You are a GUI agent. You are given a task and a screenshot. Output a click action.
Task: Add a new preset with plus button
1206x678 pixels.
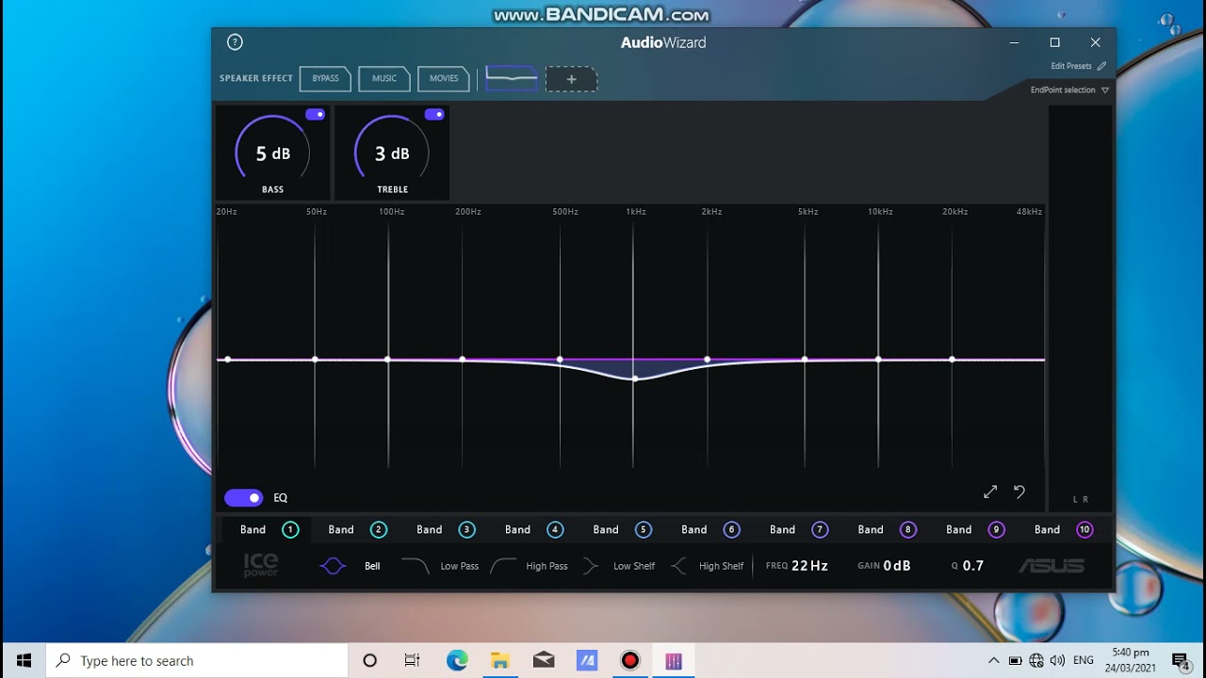(571, 79)
